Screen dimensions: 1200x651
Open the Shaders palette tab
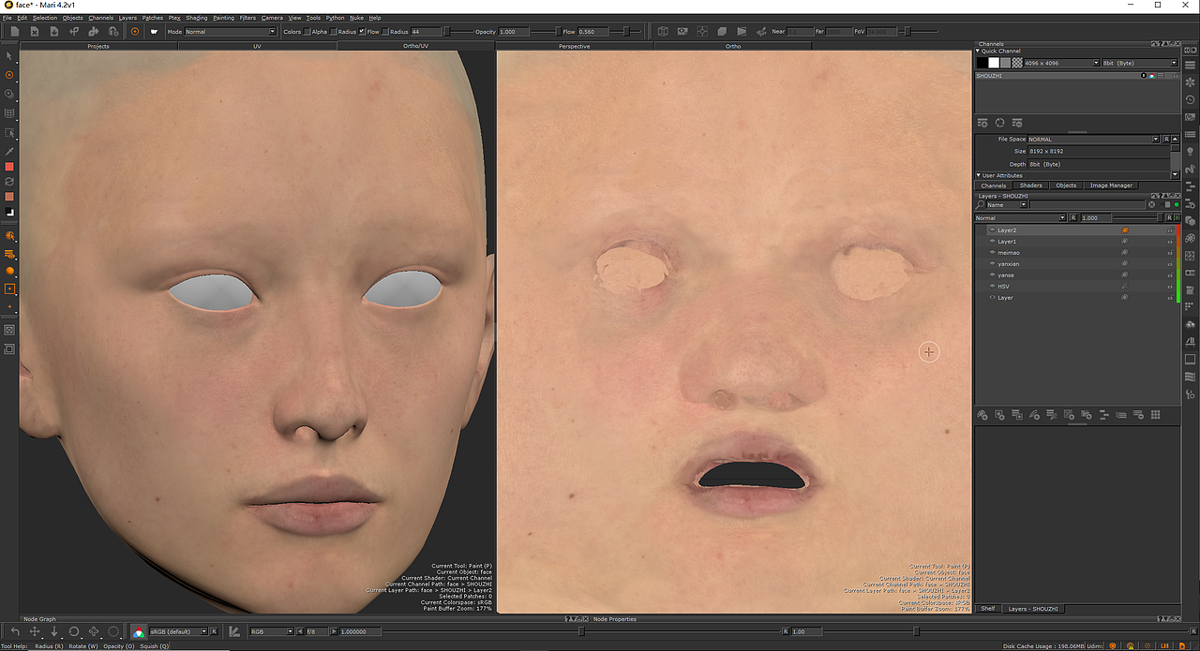click(1030, 185)
